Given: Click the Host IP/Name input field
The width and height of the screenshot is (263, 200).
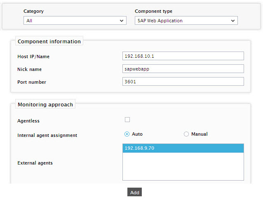Looking at the screenshot, I should click(x=183, y=56).
